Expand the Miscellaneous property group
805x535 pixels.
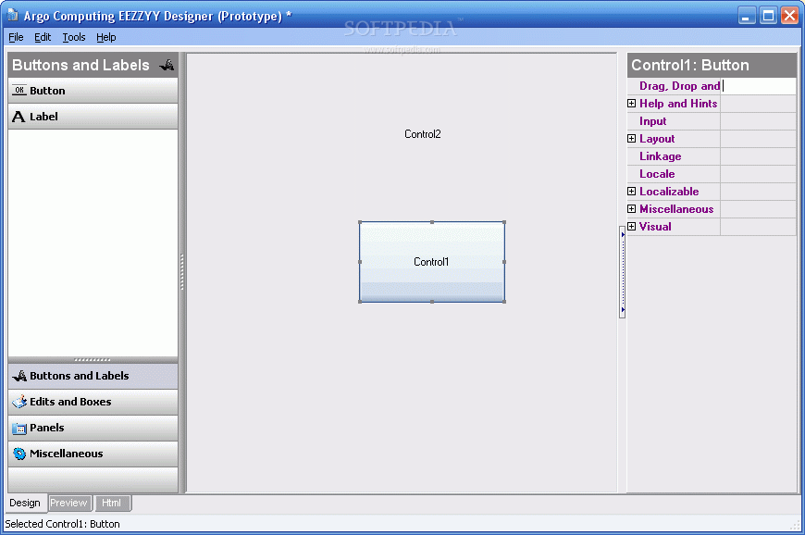[x=631, y=209]
